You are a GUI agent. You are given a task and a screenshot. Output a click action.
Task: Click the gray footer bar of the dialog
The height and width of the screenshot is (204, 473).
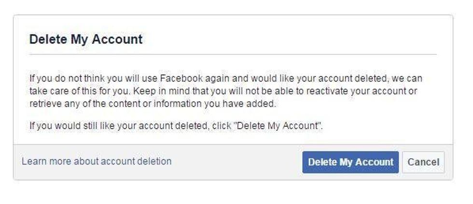point(233,162)
